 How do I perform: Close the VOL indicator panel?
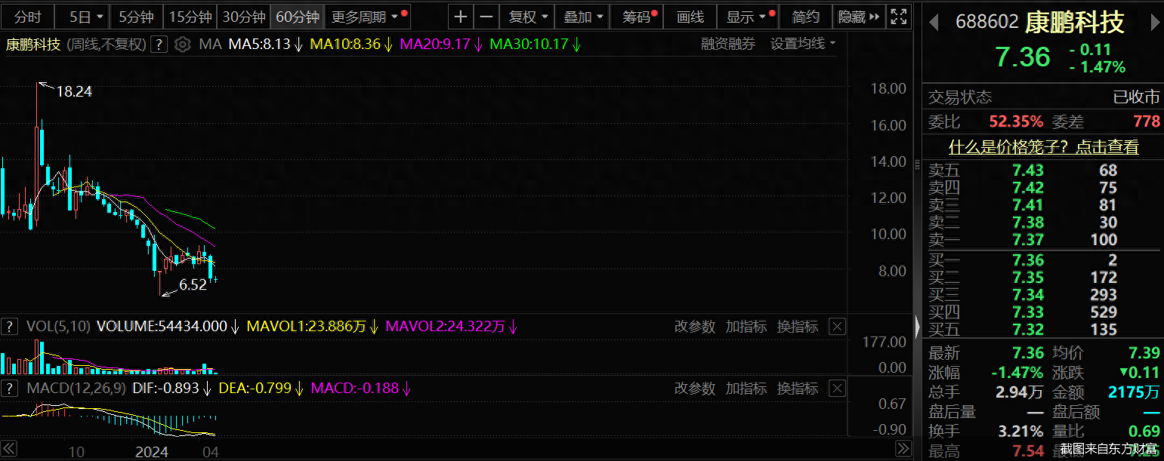(836, 327)
